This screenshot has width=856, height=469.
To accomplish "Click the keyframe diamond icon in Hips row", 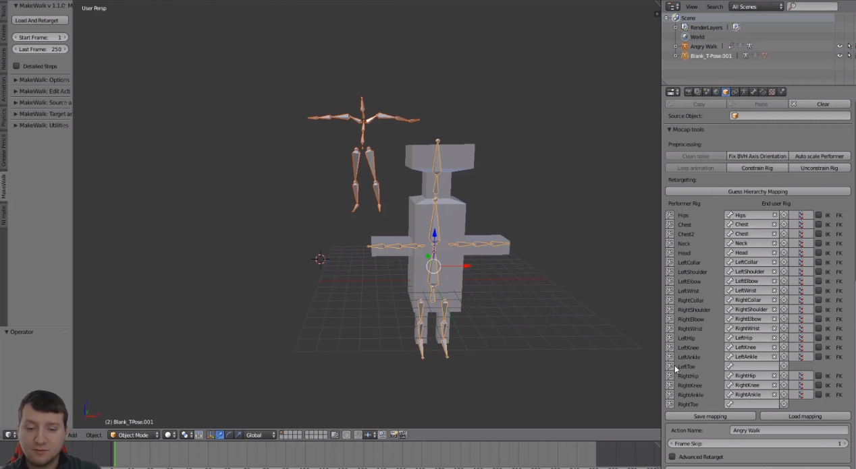I will (784, 215).
